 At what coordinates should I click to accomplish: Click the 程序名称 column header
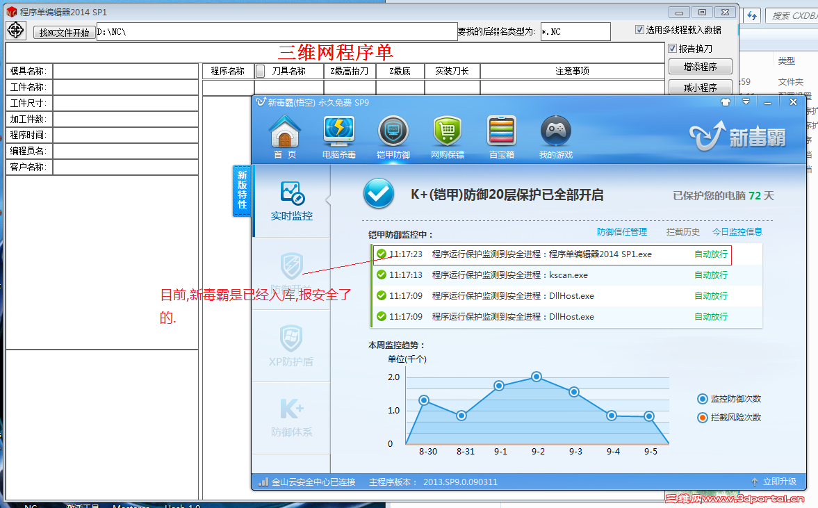pyautogui.click(x=228, y=71)
